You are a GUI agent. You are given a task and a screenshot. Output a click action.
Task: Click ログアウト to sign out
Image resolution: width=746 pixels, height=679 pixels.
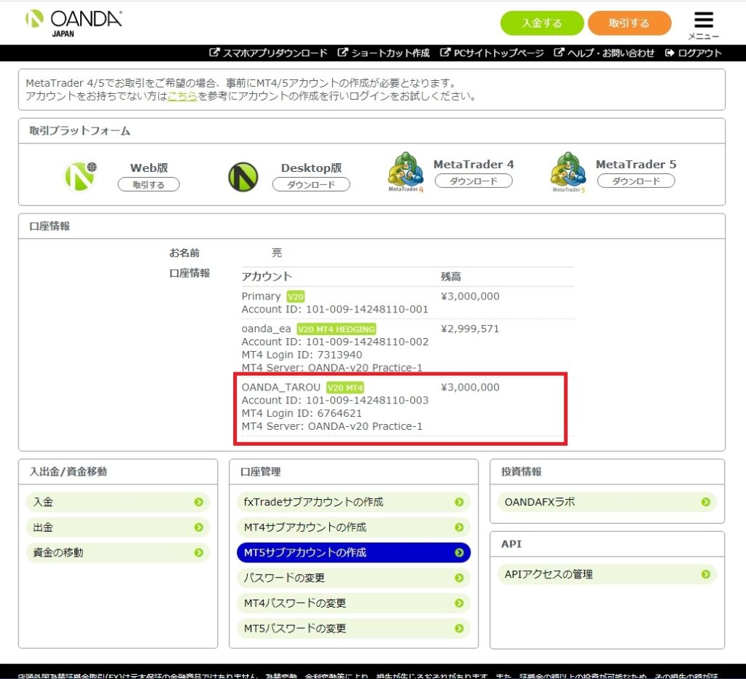(700, 52)
